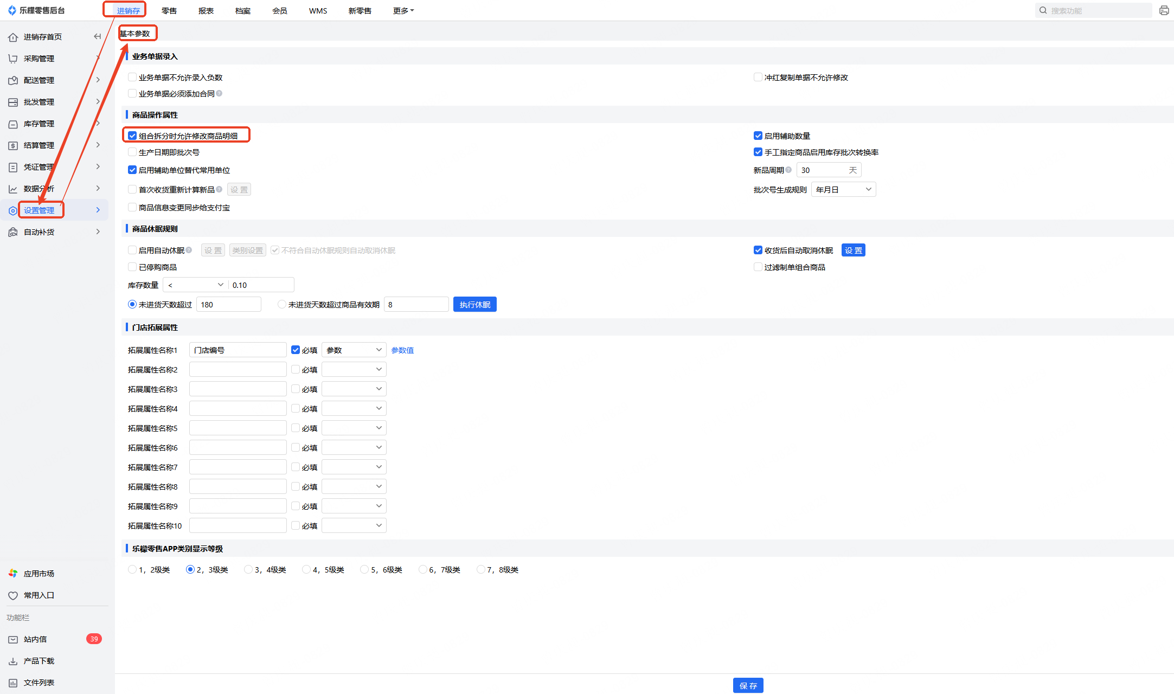
Task: Click the 库存管理 sidebar icon
Action: pyautogui.click(x=13, y=124)
